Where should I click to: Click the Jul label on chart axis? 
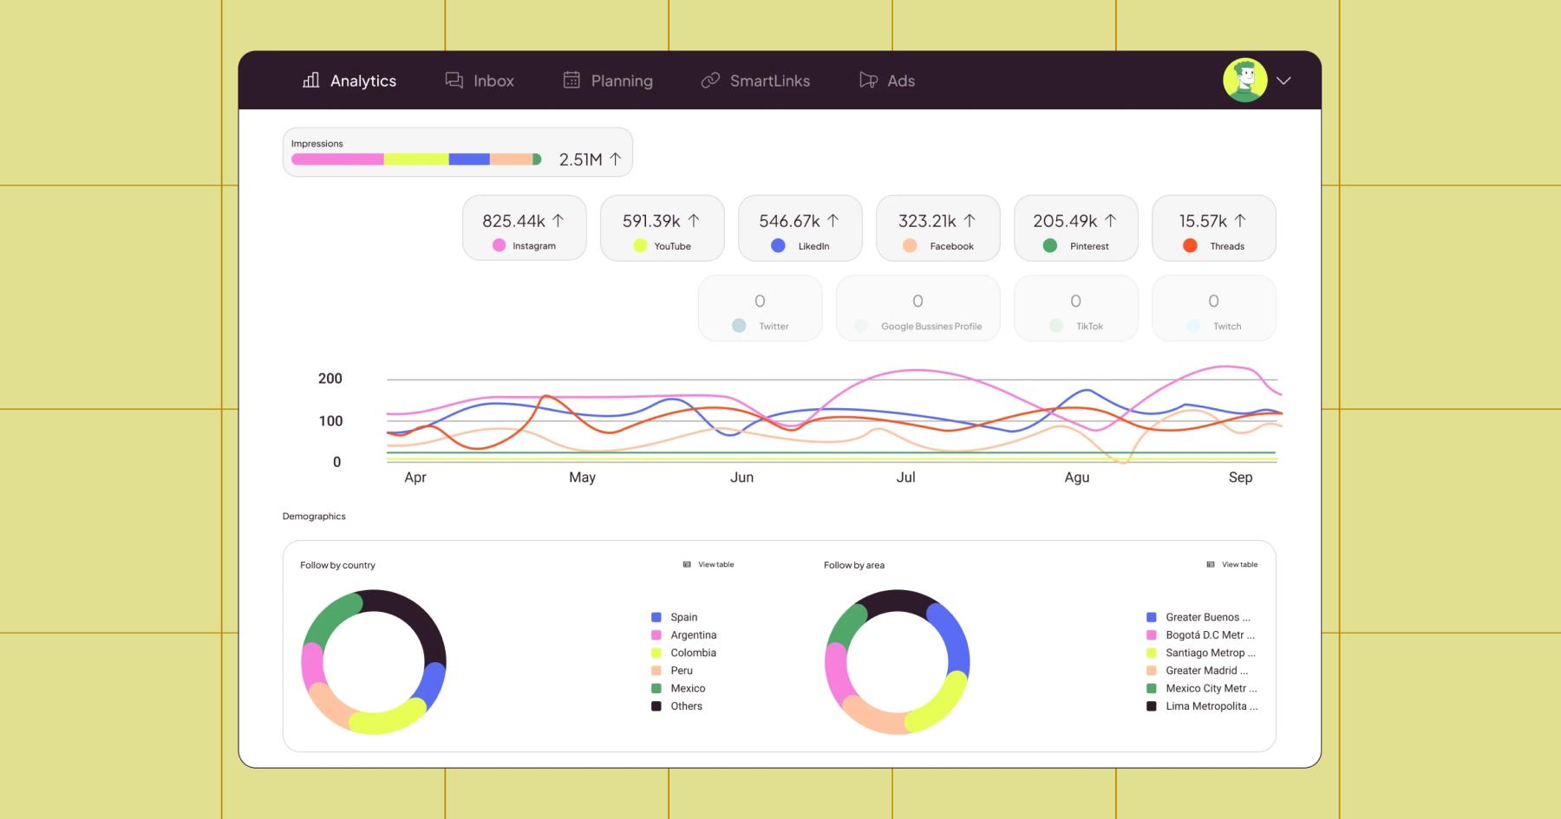(x=905, y=478)
